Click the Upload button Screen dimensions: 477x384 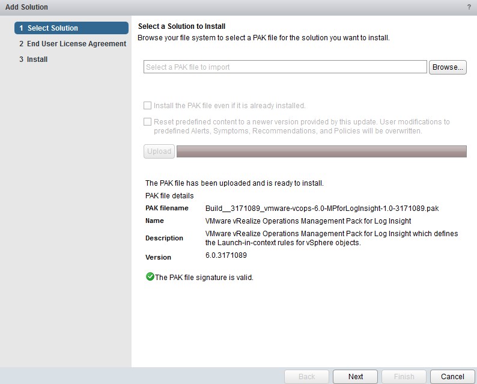click(x=159, y=151)
